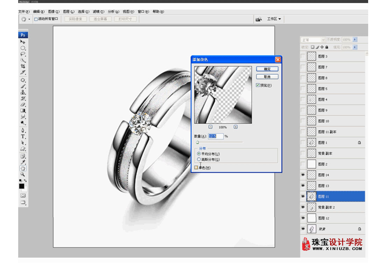Image resolution: width=386 pixels, height=263 pixels.
Task: Select the Crop tool in the toolbox
Action: (x=23, y=66)
